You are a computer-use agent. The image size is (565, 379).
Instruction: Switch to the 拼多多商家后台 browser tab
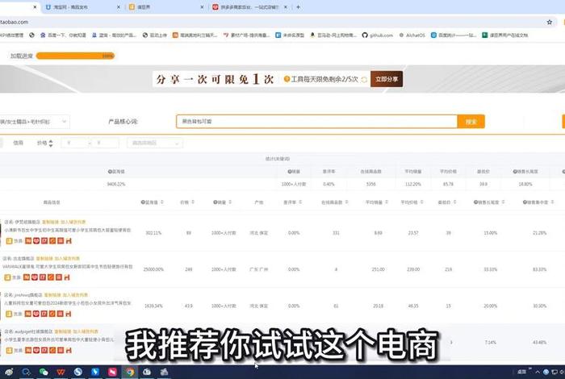tap(249, 7)
